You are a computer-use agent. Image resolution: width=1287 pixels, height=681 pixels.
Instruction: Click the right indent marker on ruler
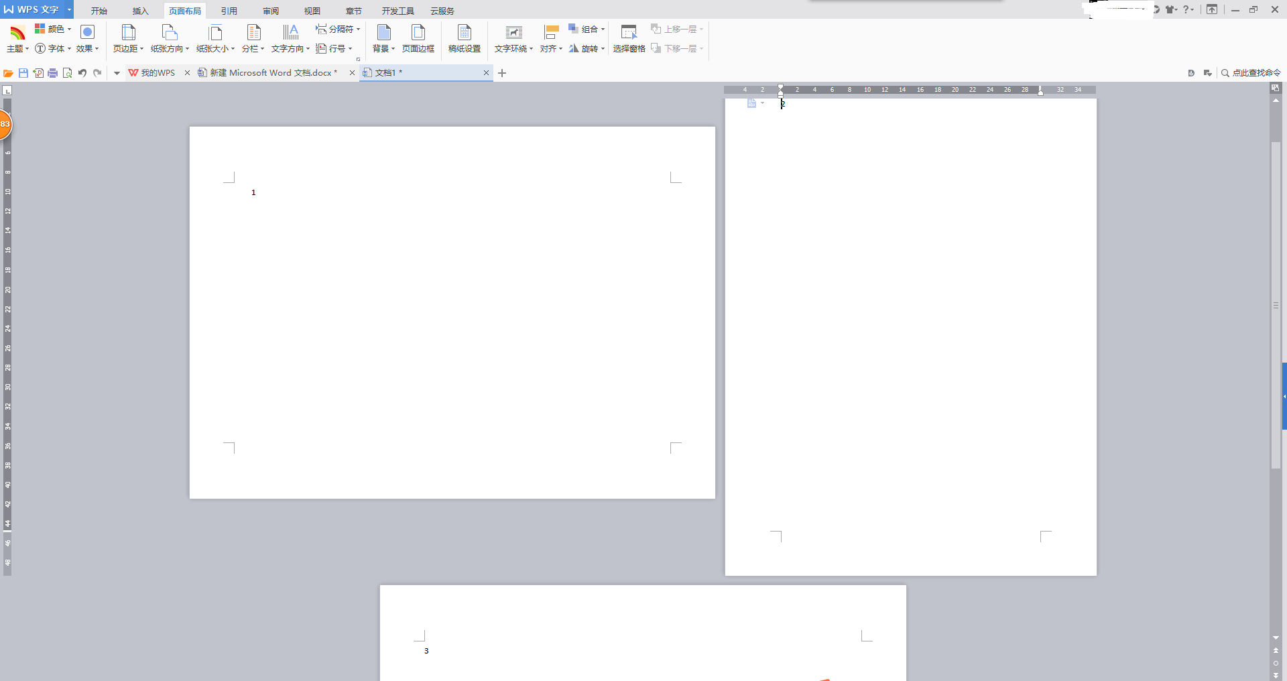[1040, 92]
